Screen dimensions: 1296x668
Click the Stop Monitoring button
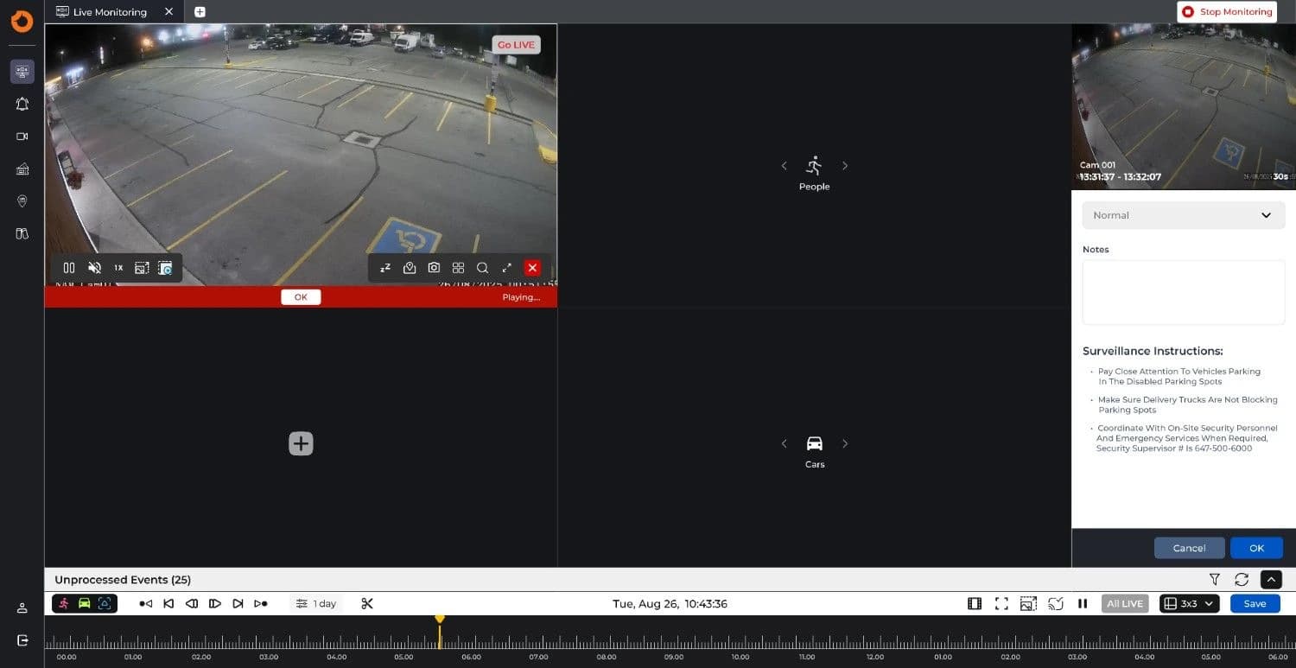click(1227, 12)
